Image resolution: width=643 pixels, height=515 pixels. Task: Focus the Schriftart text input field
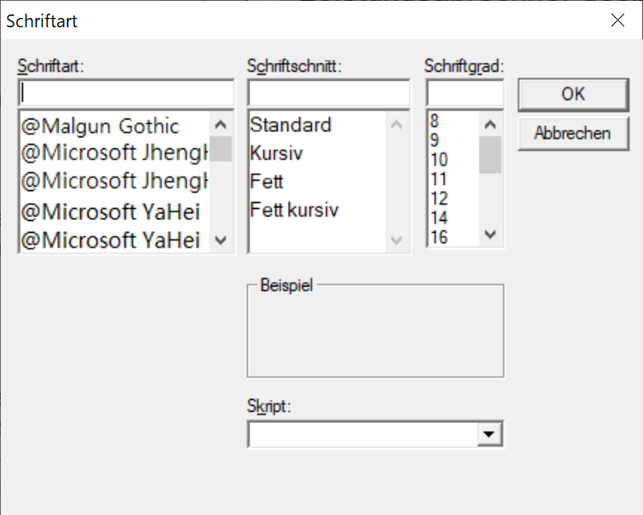[x=126, y=92]
